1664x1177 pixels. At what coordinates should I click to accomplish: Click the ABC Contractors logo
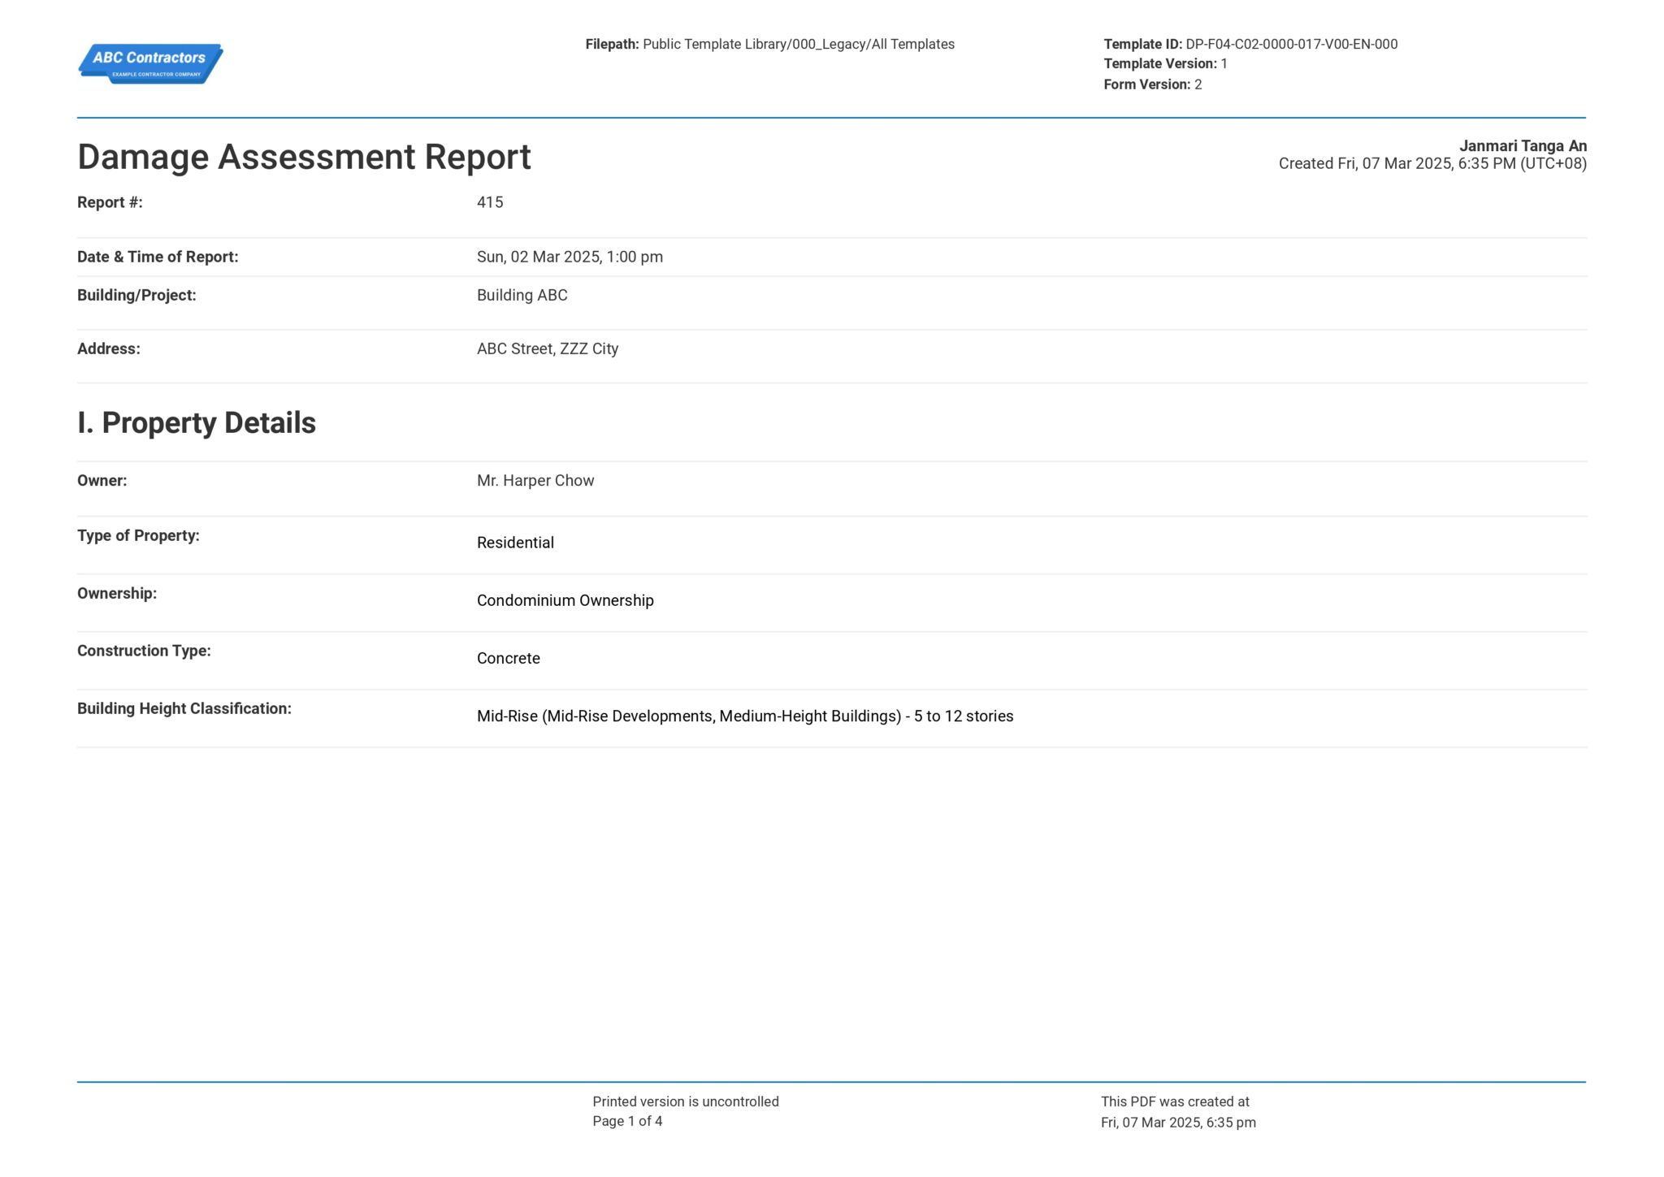(x=150, y=65)
